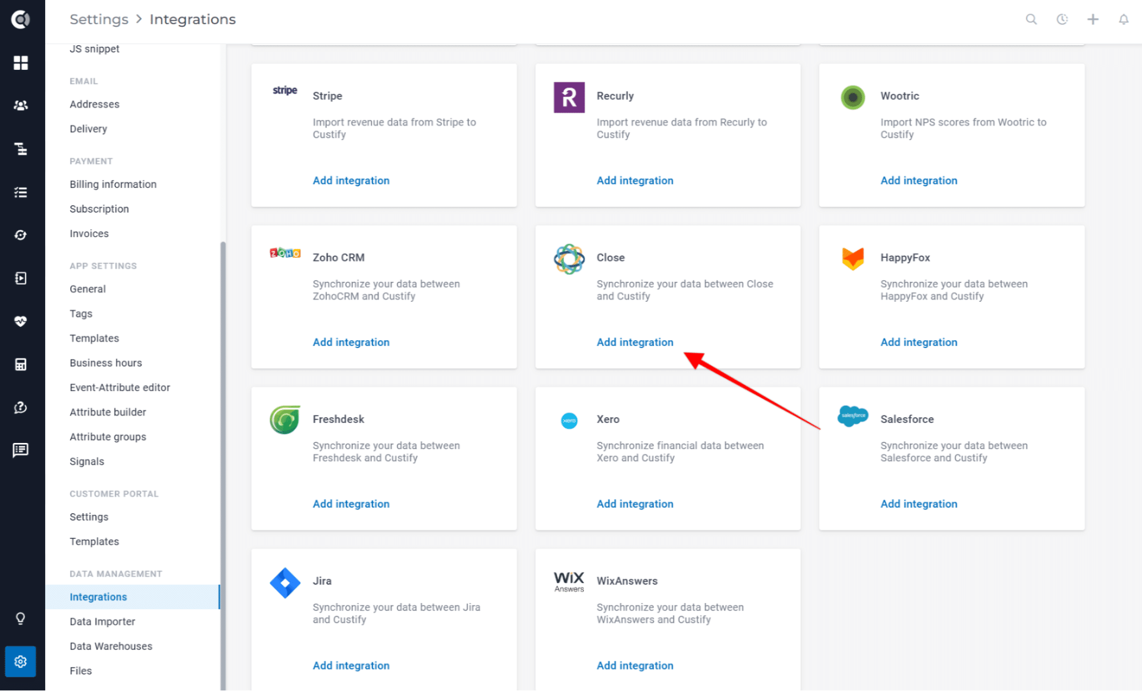Open the messages chat icon in sidebar
This screenshot has height=691, width=1142.
coord(21,450)
